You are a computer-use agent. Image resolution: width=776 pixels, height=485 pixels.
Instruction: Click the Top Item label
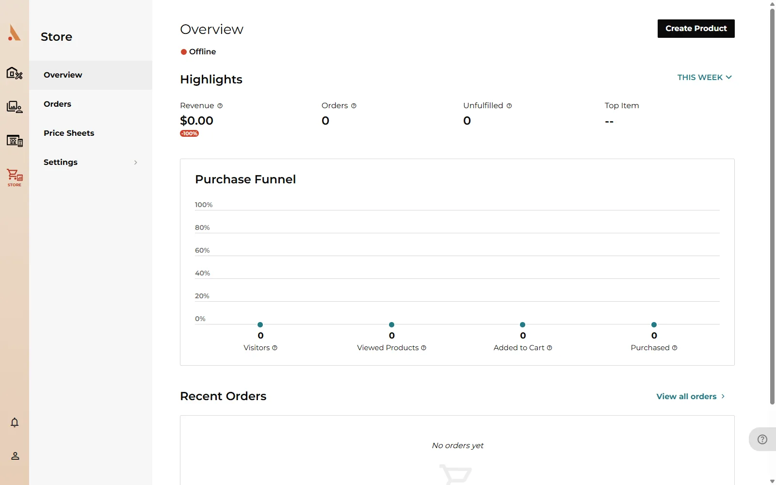pos(622,106)
